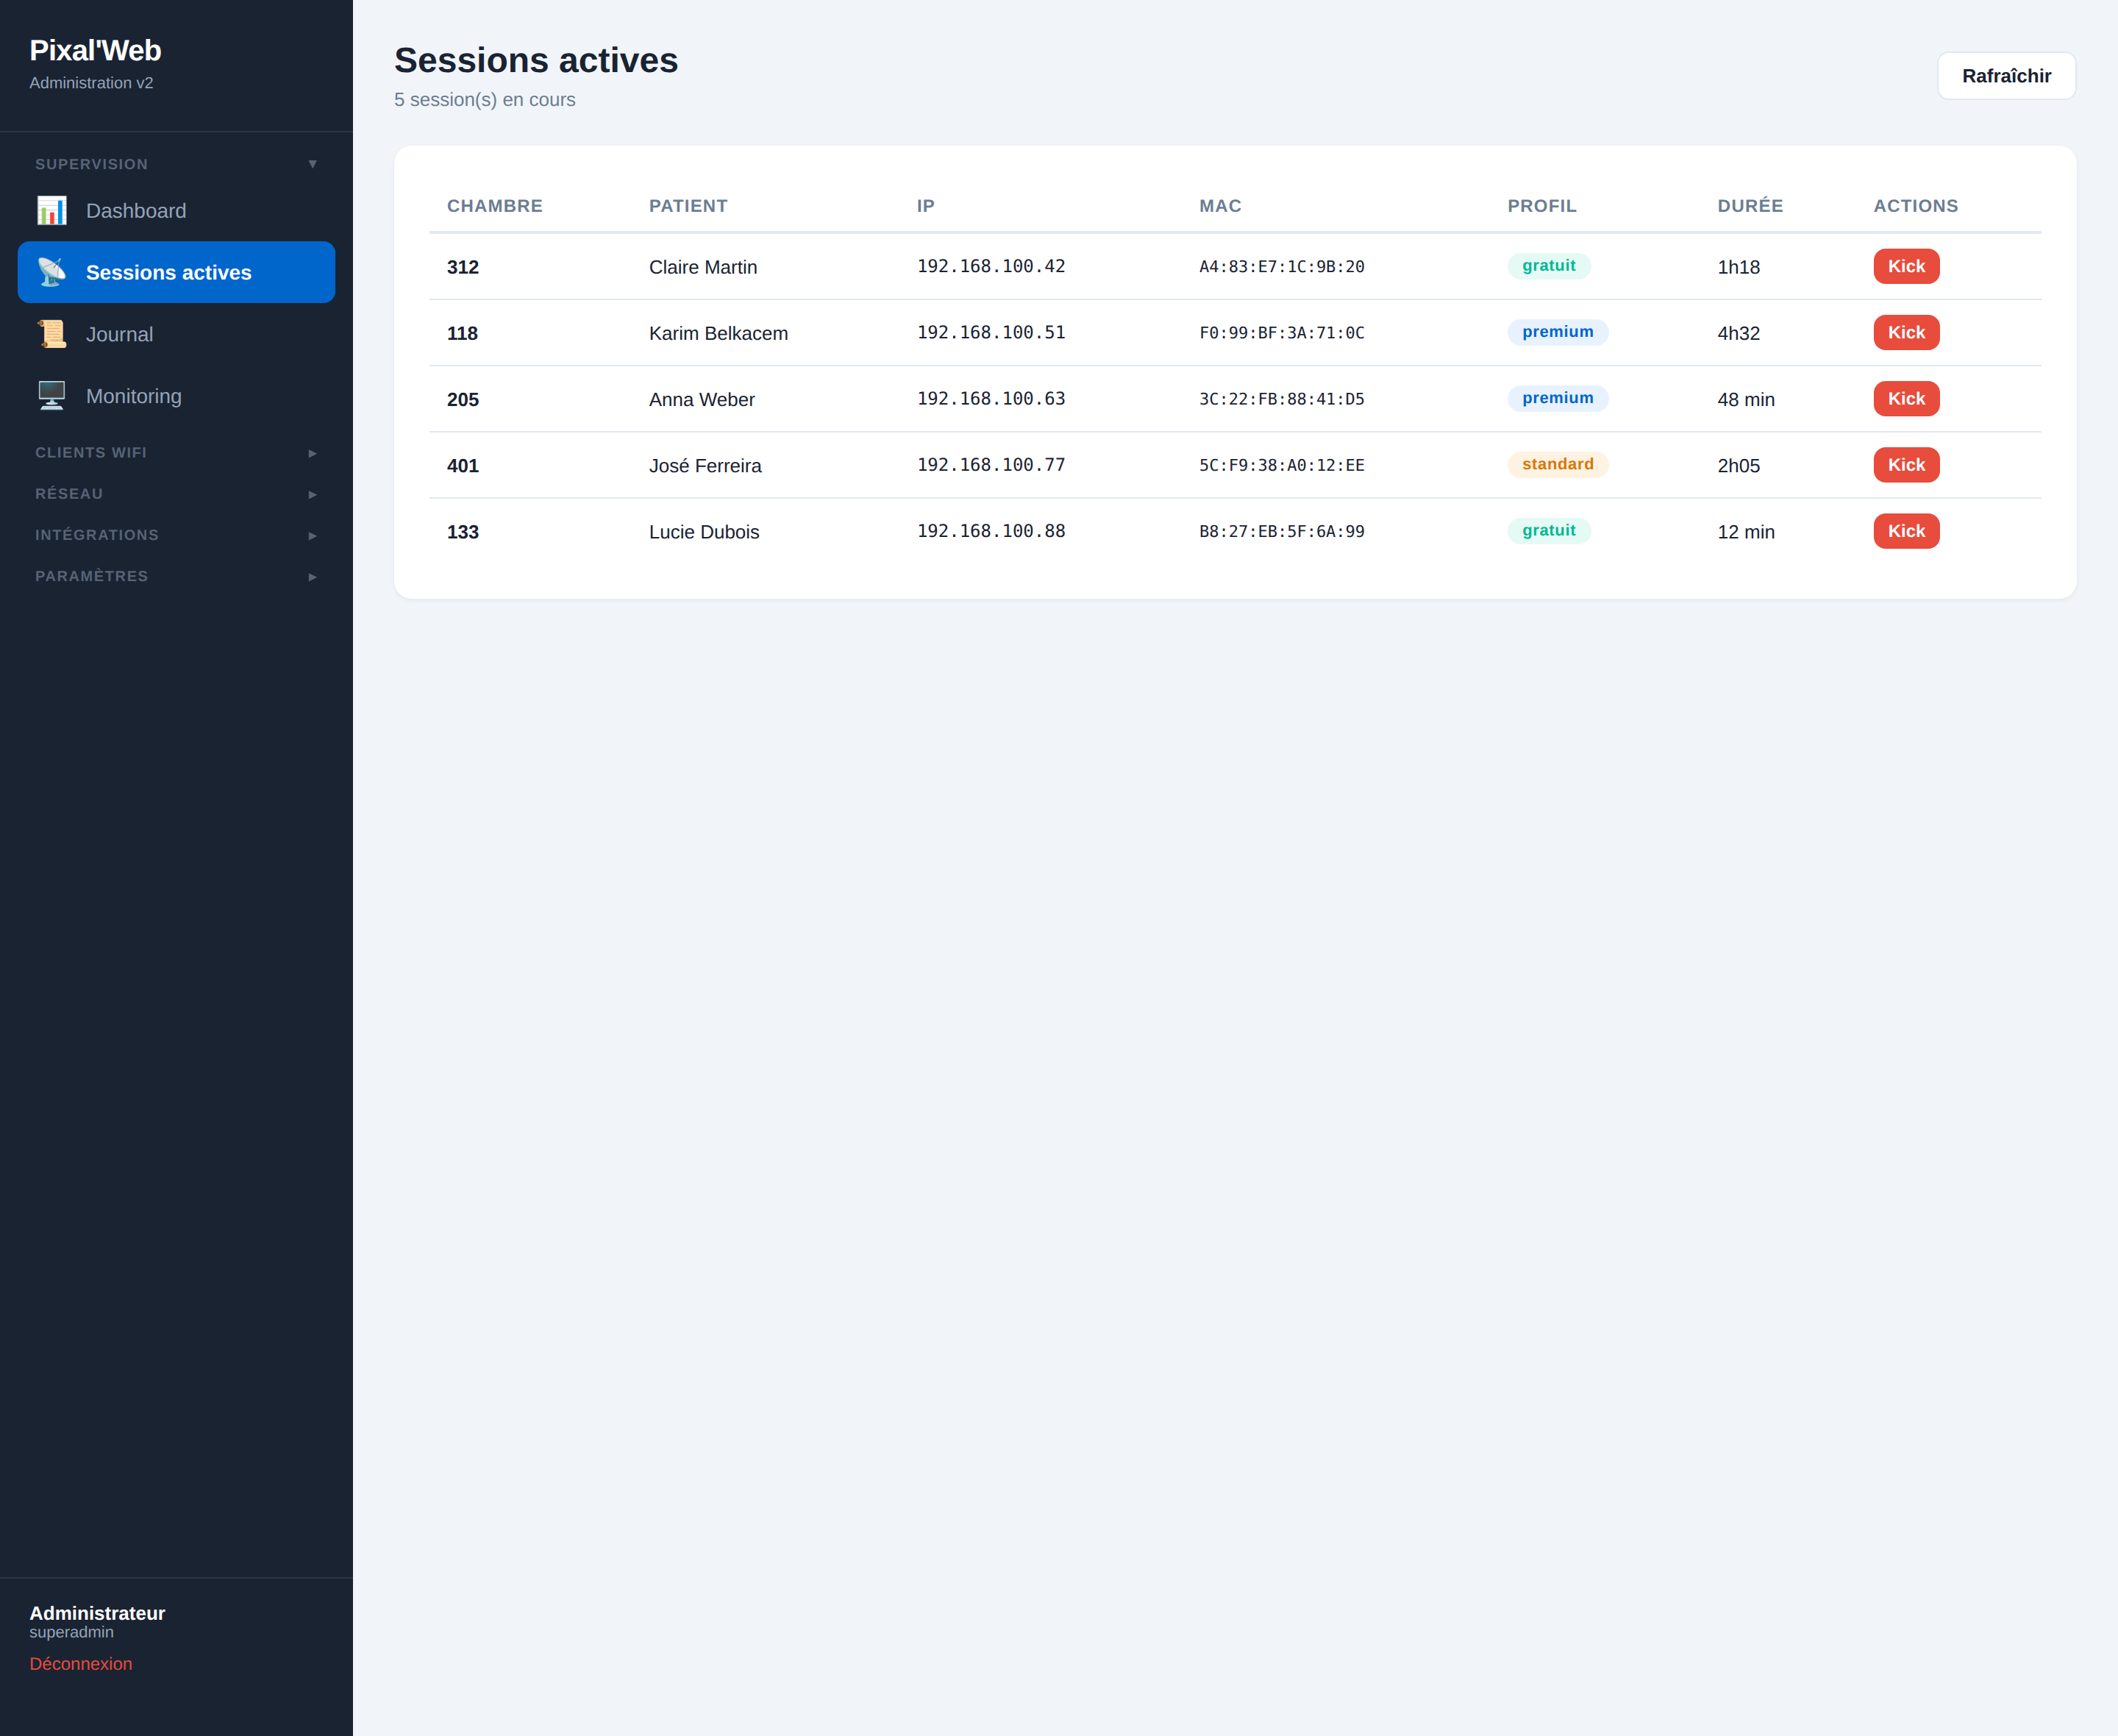Expand the Paramètres section arrow
The image size is (2118, 1736).
tap(313, 577)
